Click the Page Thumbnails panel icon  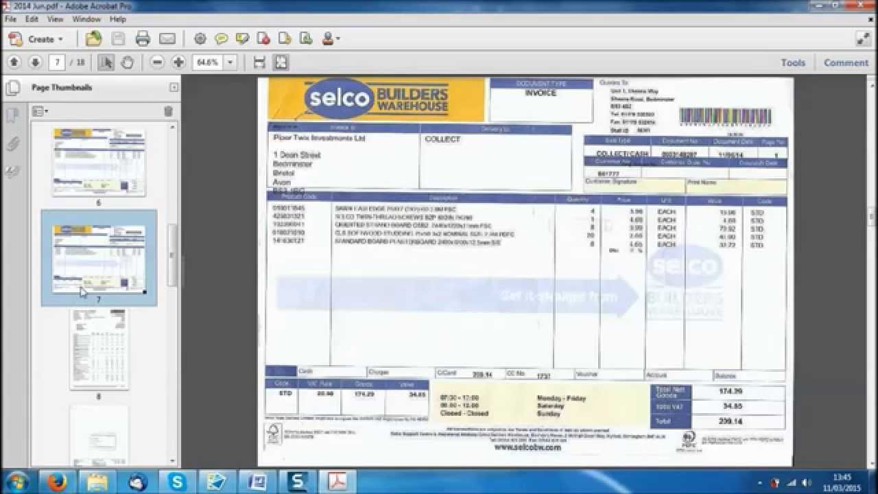tap(12, 88)
